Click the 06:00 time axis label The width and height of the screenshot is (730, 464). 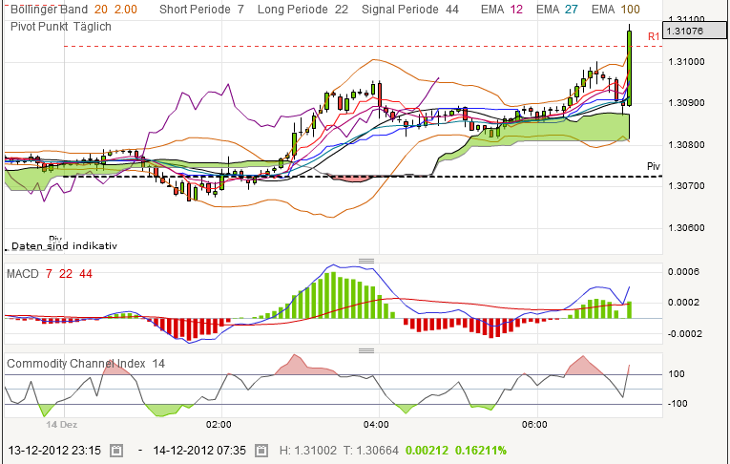coord(534,425)
